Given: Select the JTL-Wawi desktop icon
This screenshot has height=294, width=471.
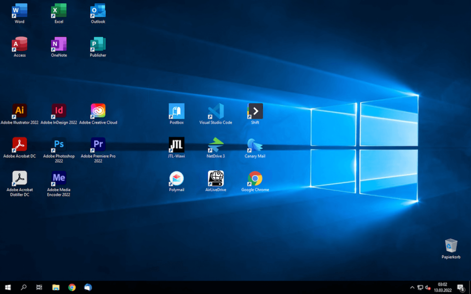Looking at the screenshot, I should tap(177, 147).
